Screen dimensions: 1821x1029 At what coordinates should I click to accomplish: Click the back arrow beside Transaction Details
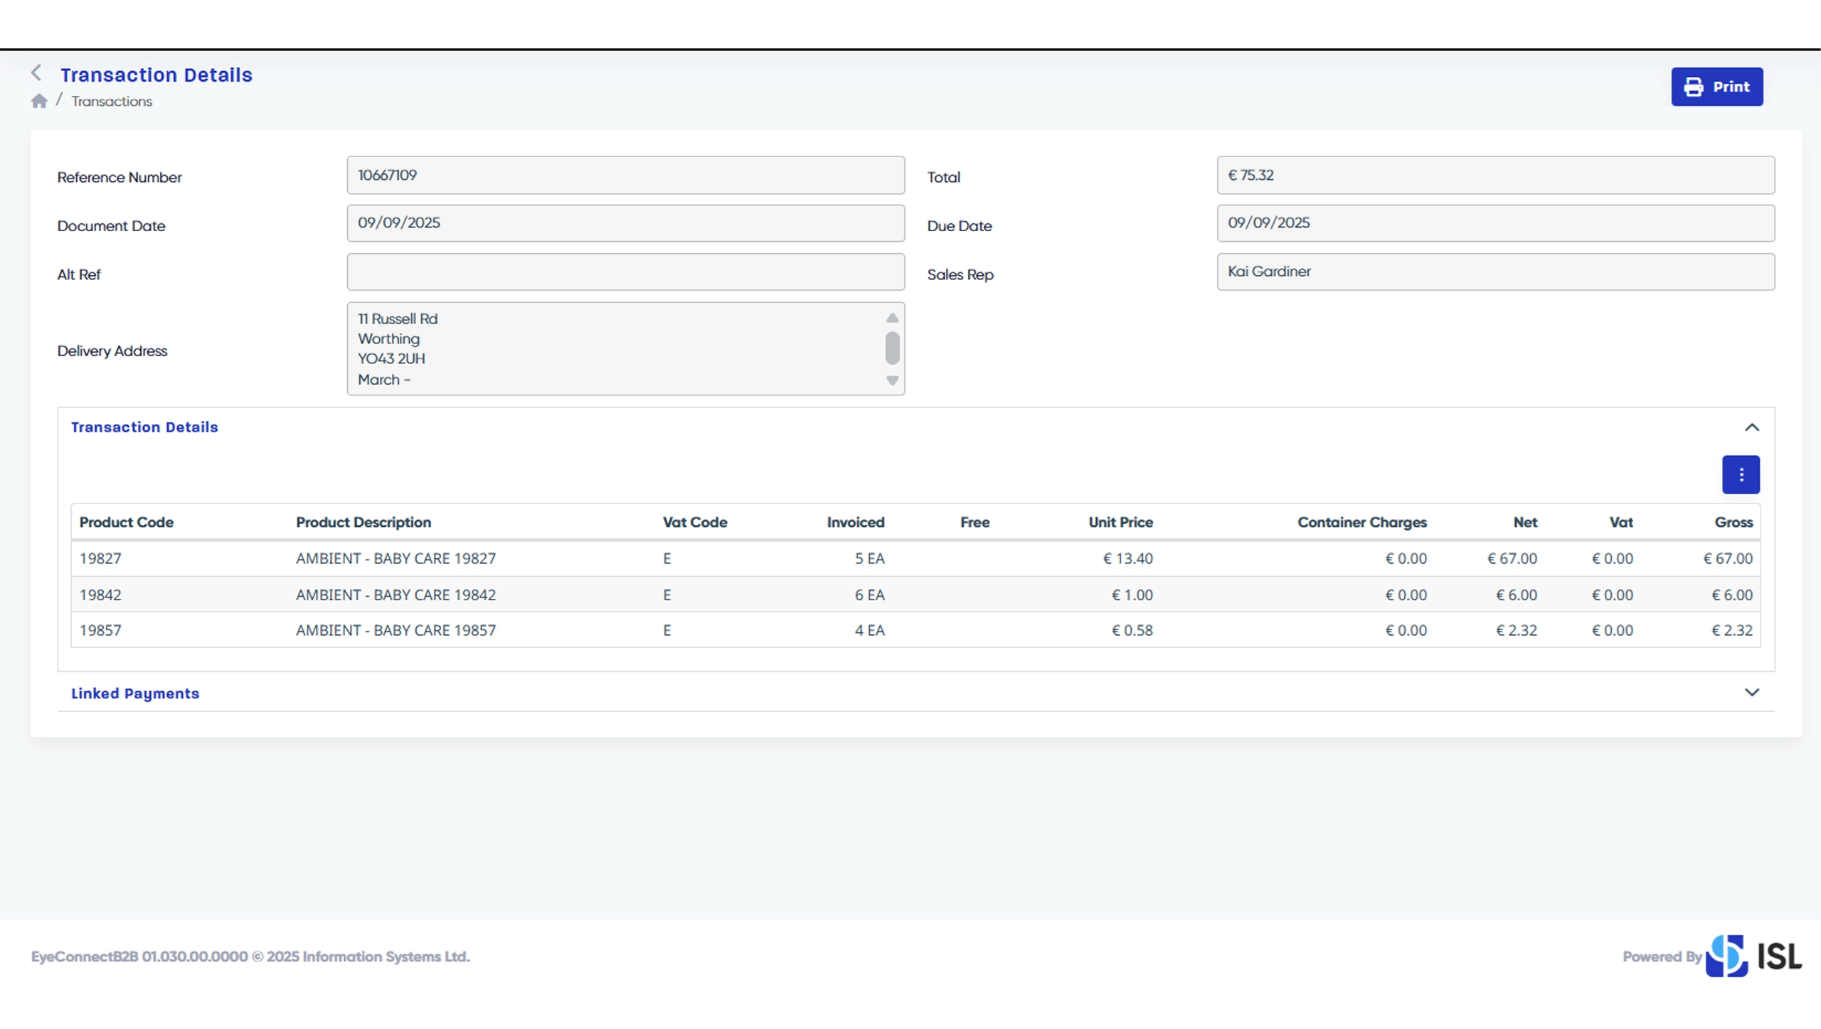coord(36,73)
